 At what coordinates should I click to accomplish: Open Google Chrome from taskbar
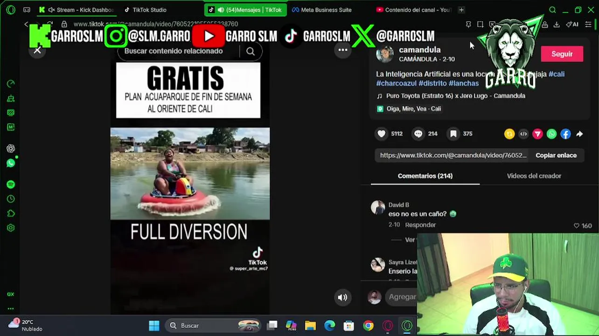point(369,325)
